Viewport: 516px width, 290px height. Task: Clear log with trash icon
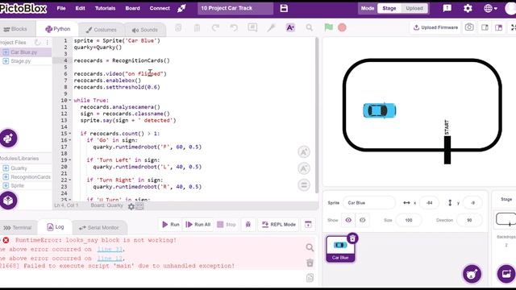(x=310, y=263)
